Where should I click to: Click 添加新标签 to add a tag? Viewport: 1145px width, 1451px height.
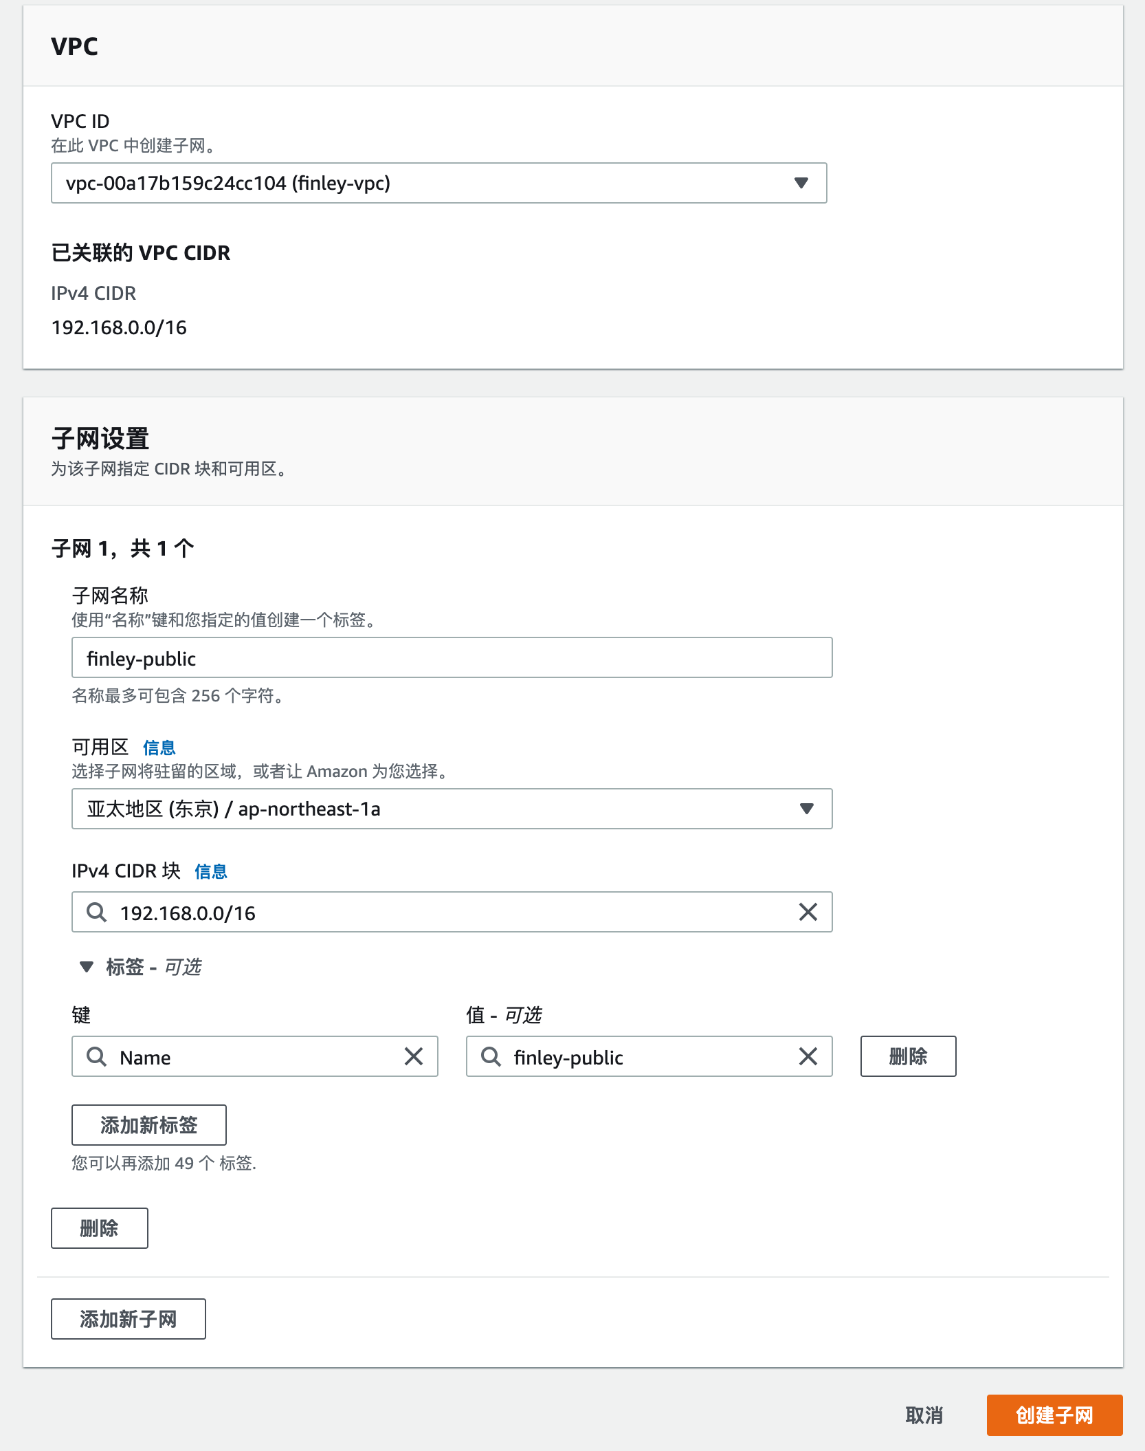pos(149,1125)
